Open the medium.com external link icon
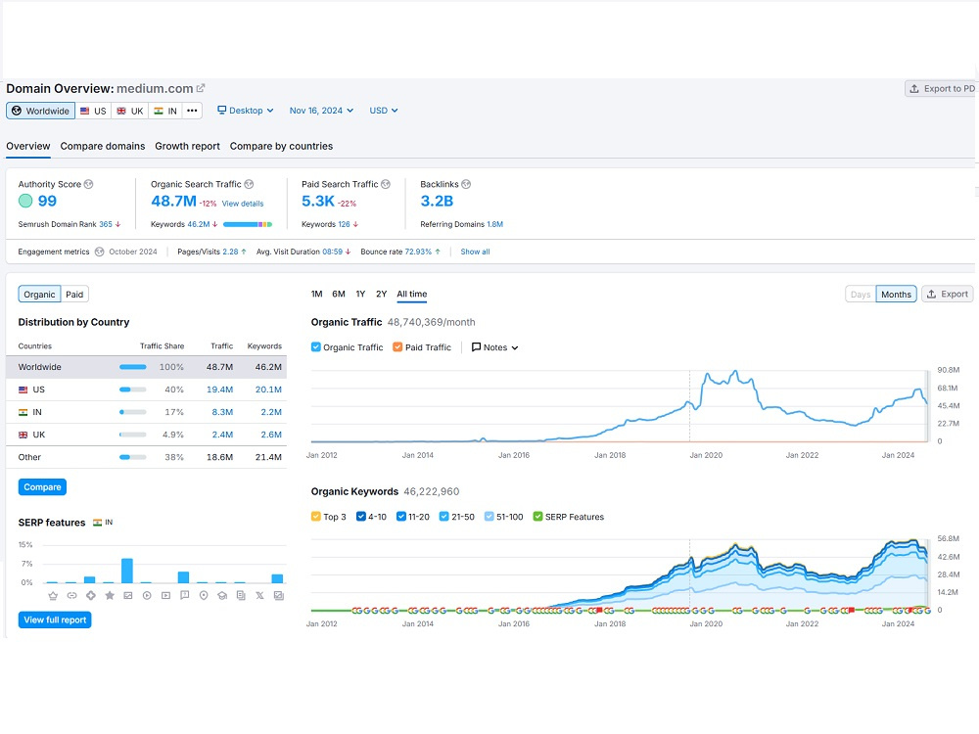 click(x=201, y=88)
